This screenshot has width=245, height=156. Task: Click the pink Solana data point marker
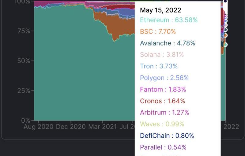pos(226,25)
